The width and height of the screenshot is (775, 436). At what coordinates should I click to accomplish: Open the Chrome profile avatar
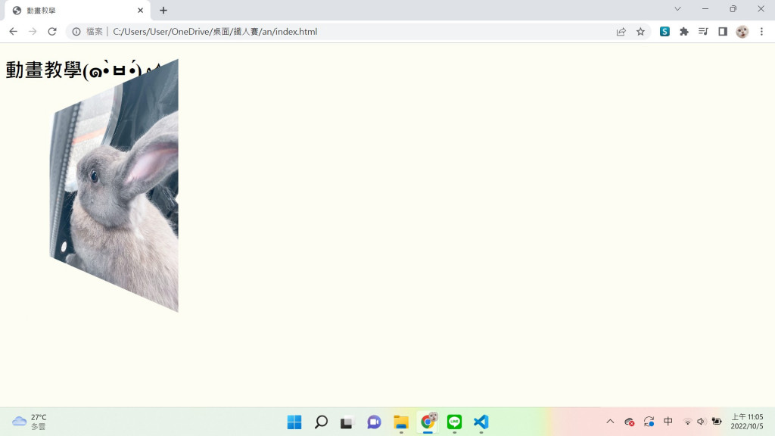pos(742,32)
